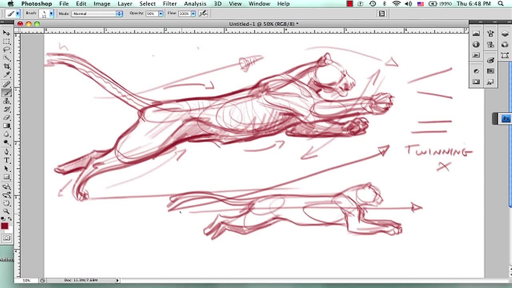Pick the Crop tool
Viewport: 512px width, 288px height.
[6, 66]
